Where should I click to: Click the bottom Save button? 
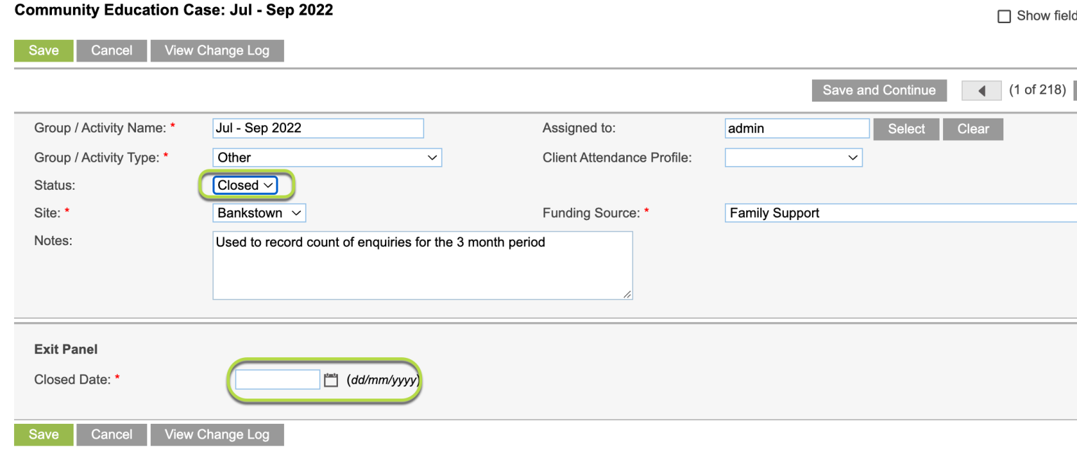pyautogui.click(x=43, y=434)
